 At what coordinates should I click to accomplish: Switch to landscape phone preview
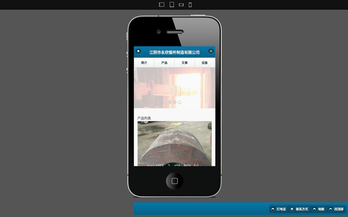point(181,5)
